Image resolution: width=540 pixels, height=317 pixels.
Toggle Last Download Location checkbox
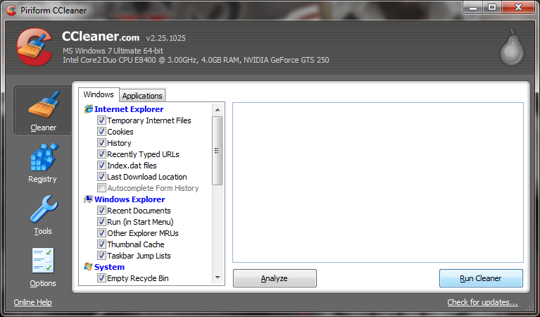tap(101, 177)
